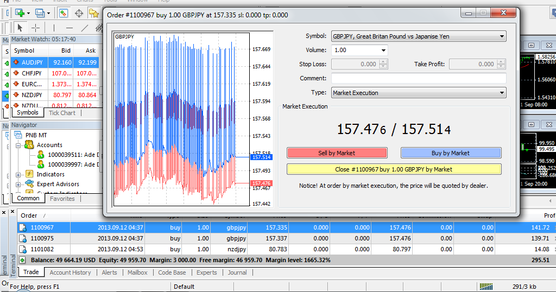
Task: Click the PNB MT icon in Navigator
Action: click(18, 135)
